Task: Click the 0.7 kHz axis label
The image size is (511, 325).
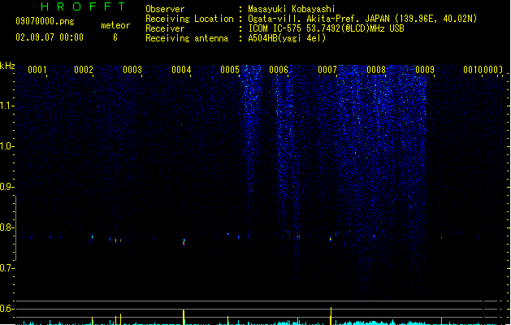Action: pyautogui.click(x=6, y=268)
